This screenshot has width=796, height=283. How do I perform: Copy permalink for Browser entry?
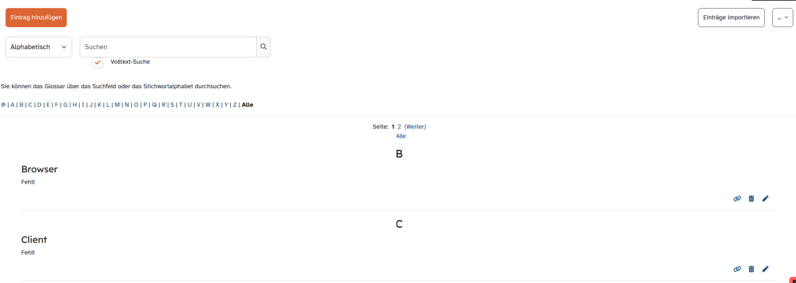(x=737, y=198)
